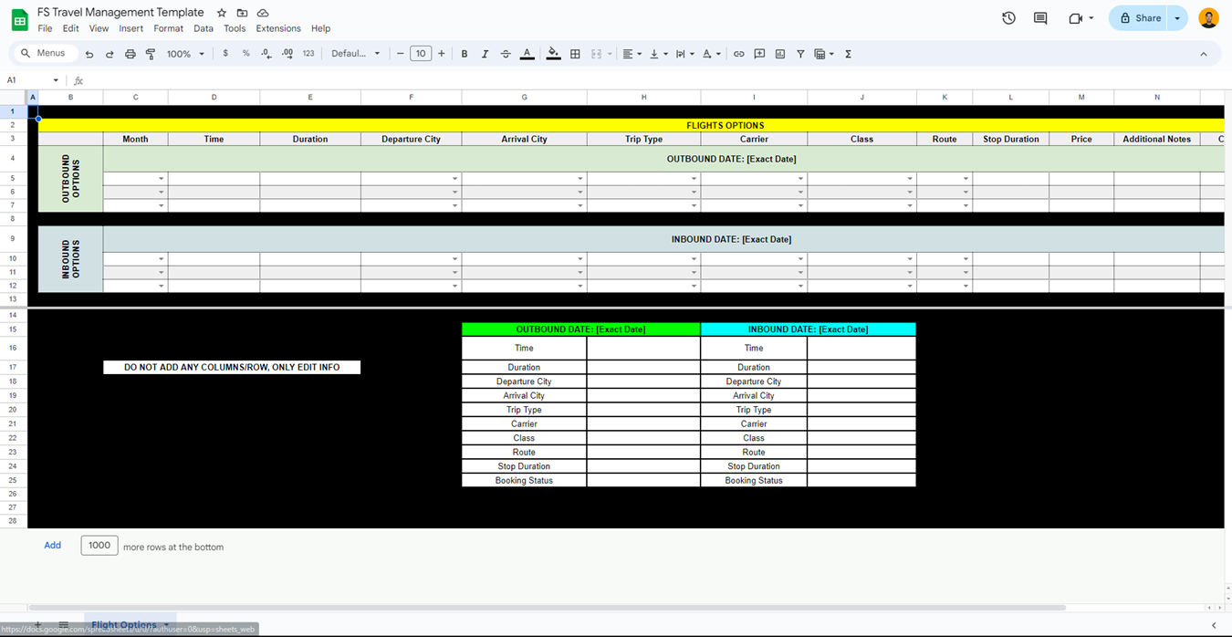
Task: Open version history clock icon
Action: (x=1008, y=18)
